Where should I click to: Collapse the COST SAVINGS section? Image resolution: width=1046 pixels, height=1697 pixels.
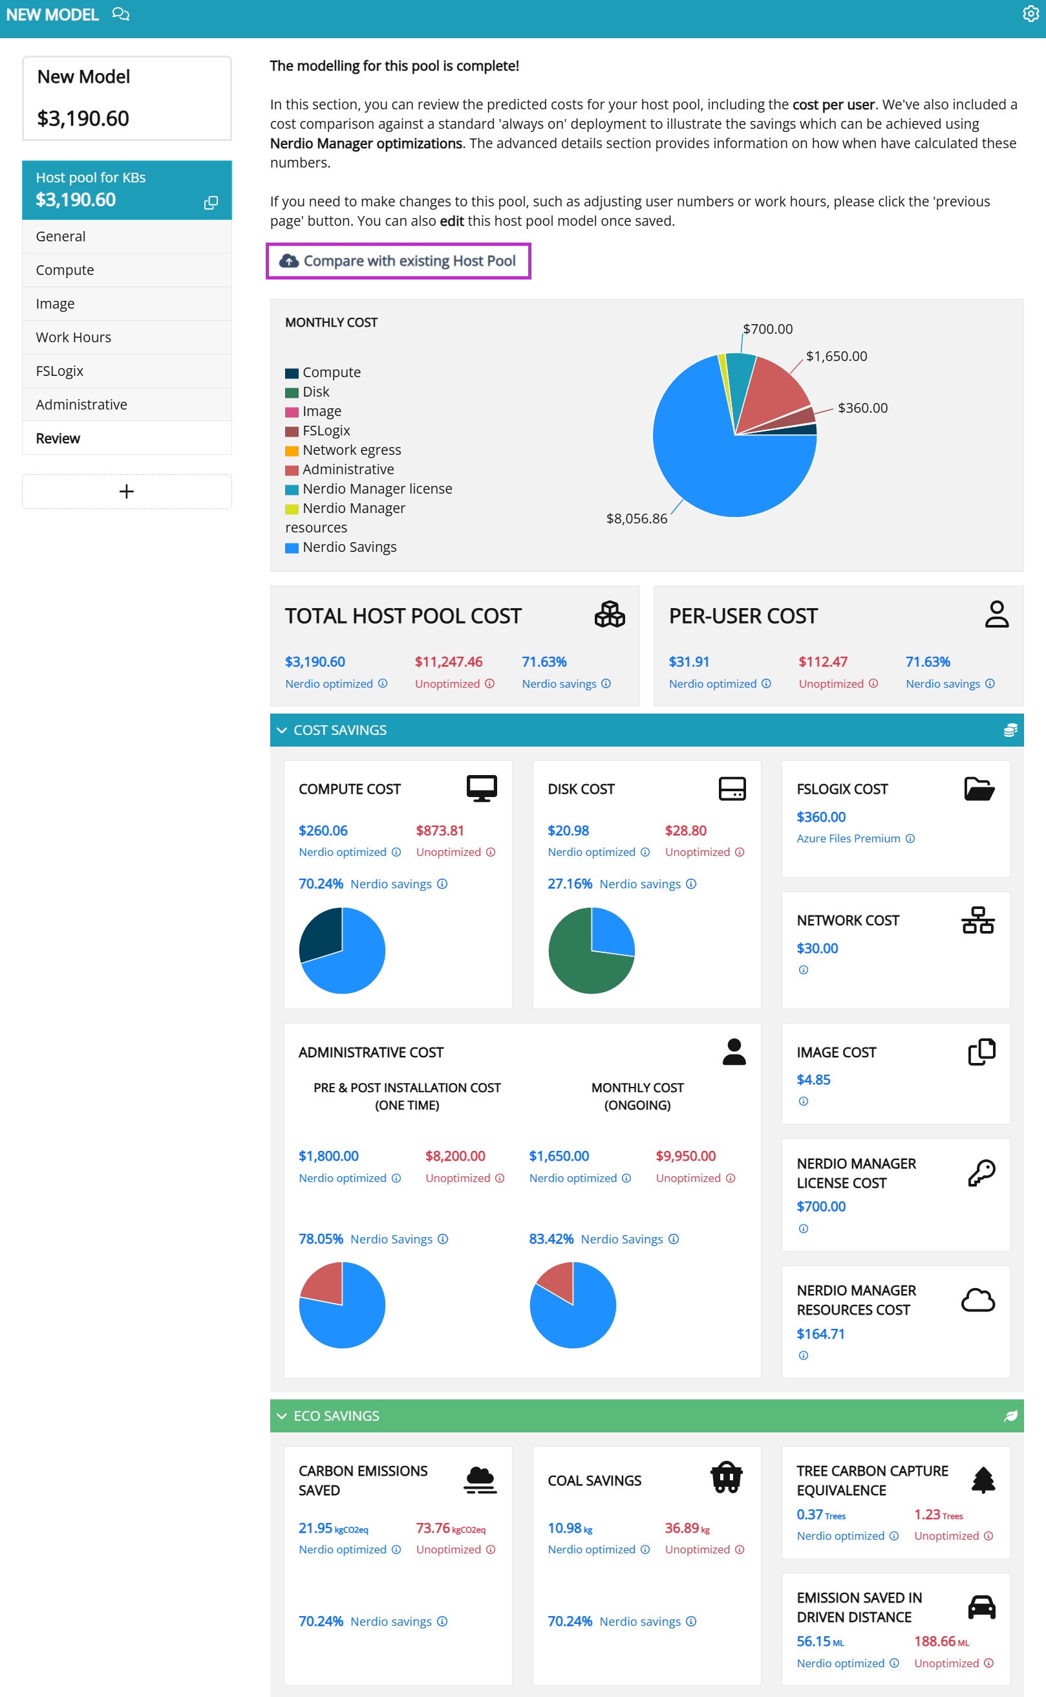(x=282, y=730)
